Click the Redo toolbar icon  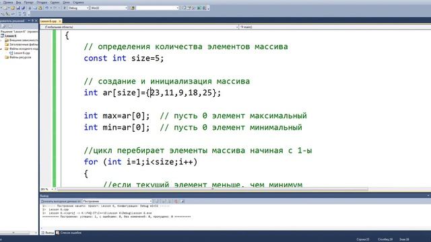[55, 8]
